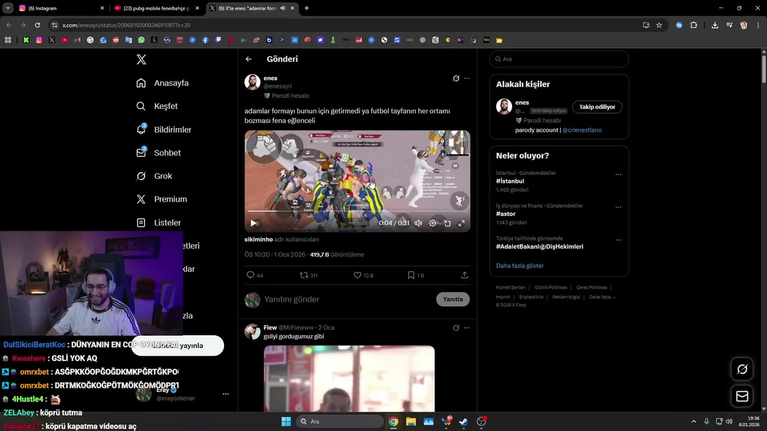Open #İstanbul trending topic
The width and height of the screenshot is (767, 431).
coord(510,181)
